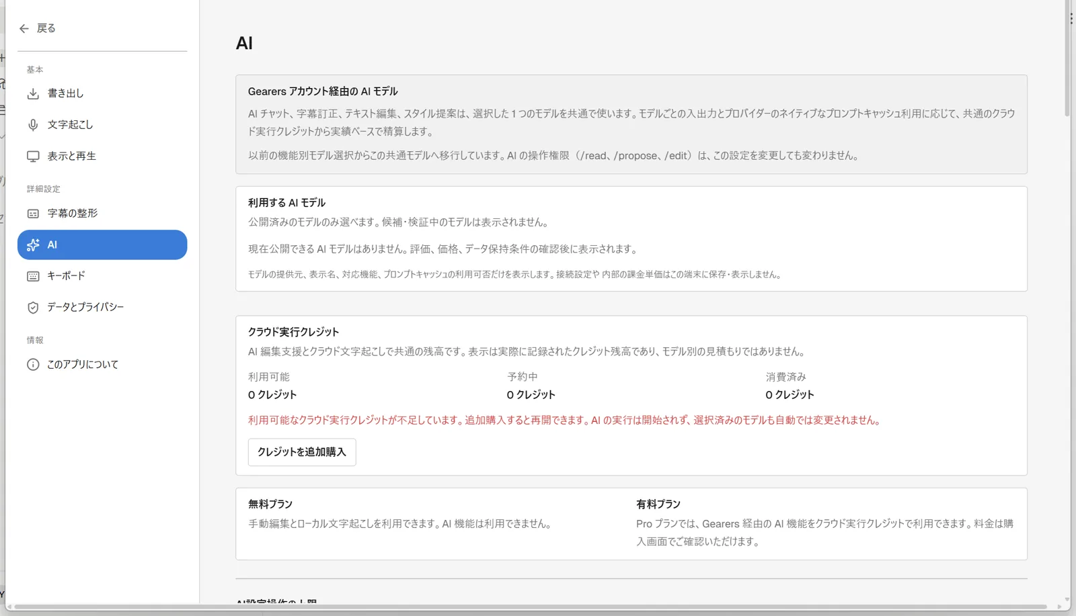This screenshot has width=1076, height=616.
Task: Go back with the 戻る label
Action: point(46,28)
